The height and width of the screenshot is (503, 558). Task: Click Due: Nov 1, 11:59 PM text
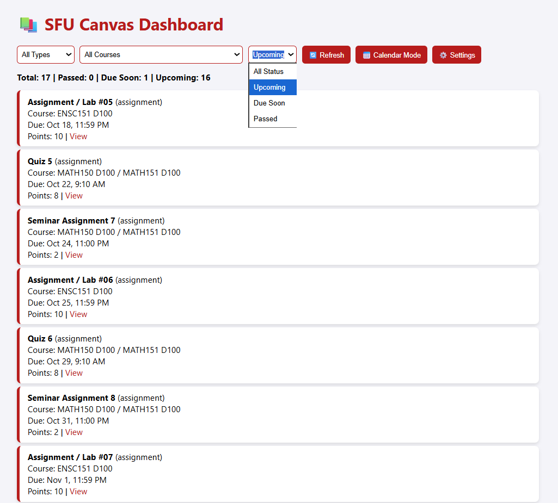(x=68, y=480)
